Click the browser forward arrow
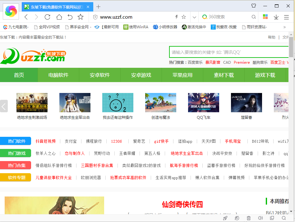 (36, 17)
